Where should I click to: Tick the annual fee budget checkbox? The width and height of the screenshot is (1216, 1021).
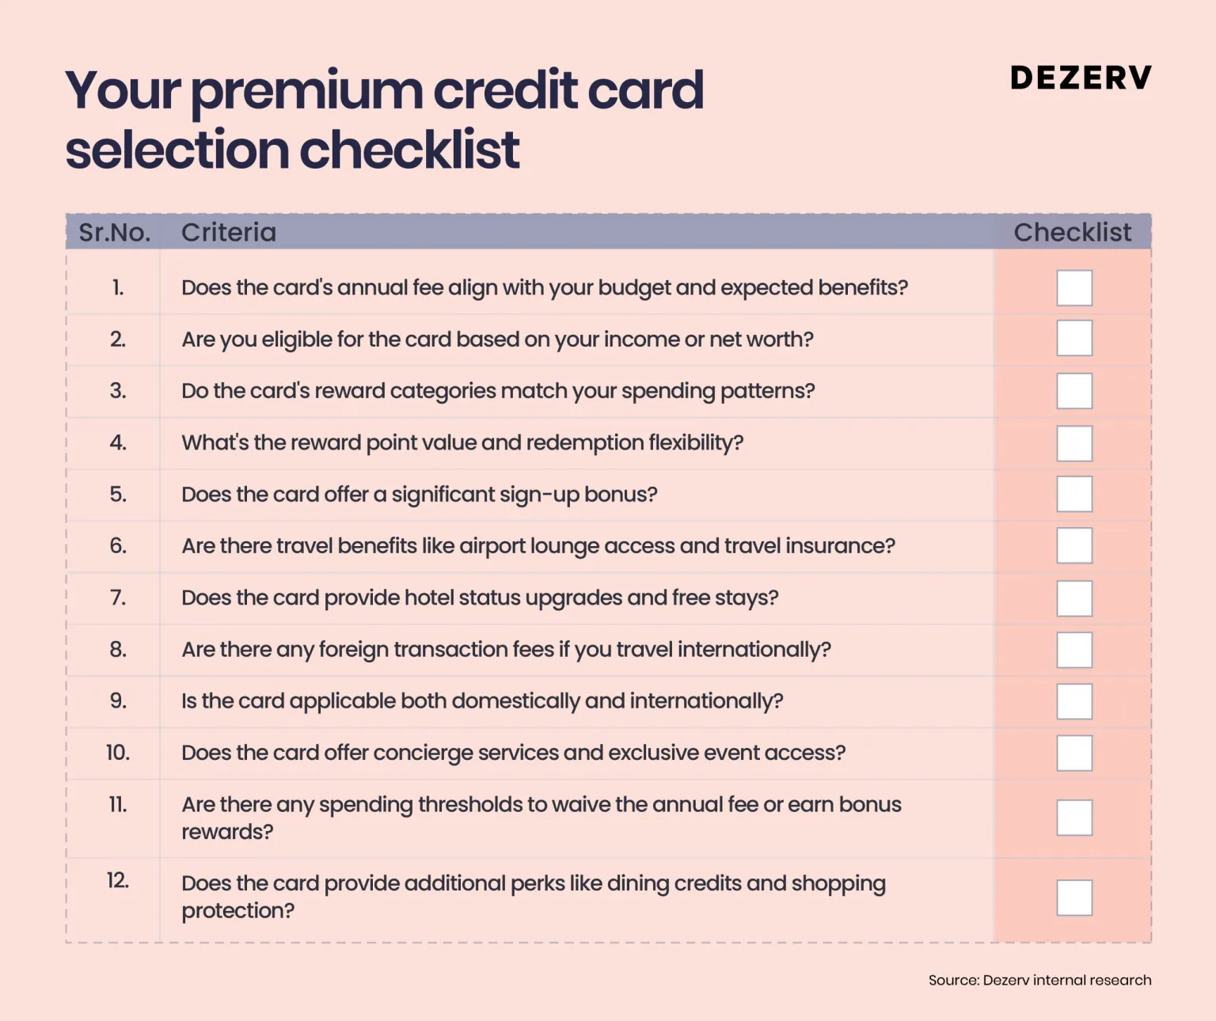point(1074,288)
